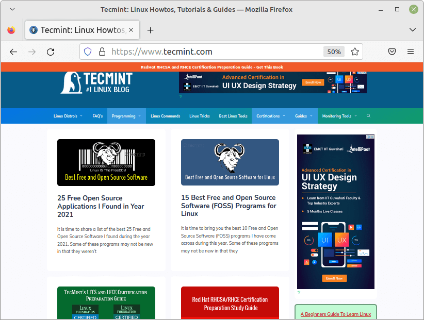Save page to Pocket

(392, 52)
